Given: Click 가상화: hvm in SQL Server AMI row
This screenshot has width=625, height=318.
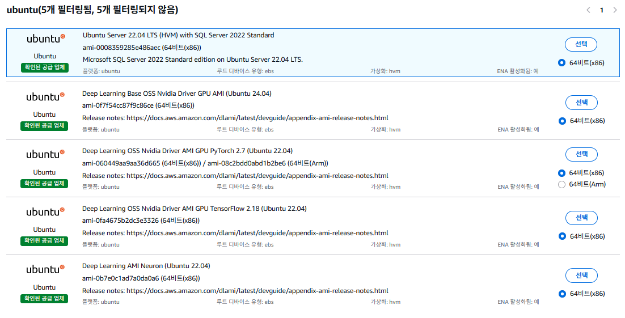Looking at the screenshot, I should [385, 71].
